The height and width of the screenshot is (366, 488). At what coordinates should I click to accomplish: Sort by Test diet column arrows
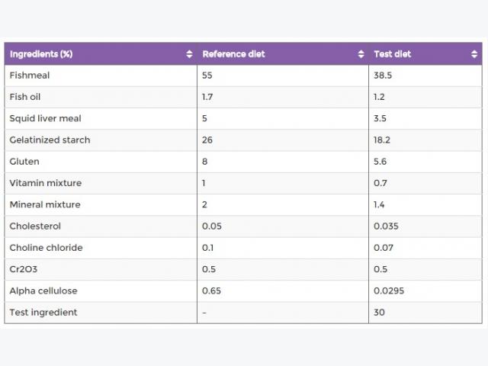474,54
